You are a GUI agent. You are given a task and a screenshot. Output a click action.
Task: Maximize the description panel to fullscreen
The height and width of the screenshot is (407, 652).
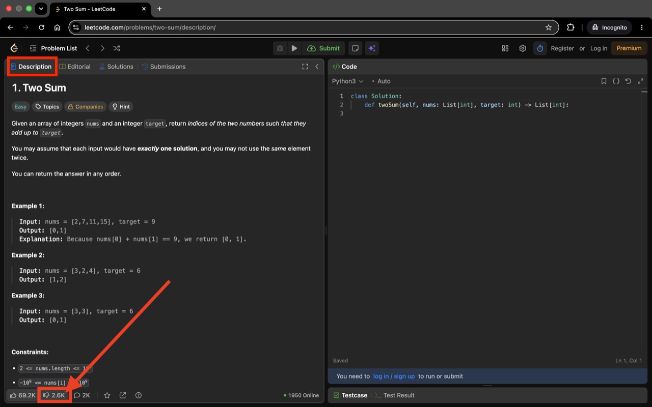tap(305, 67)
